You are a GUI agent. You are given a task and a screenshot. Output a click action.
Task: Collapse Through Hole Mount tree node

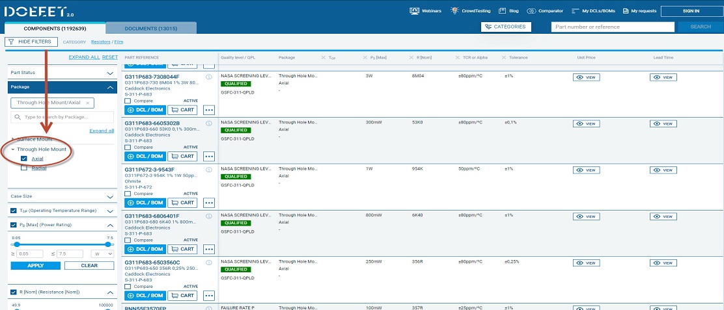click(x=13, y=149)
